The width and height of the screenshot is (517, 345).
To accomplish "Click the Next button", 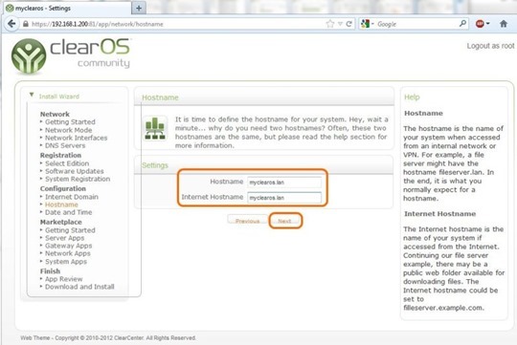I will pos(284,221).
